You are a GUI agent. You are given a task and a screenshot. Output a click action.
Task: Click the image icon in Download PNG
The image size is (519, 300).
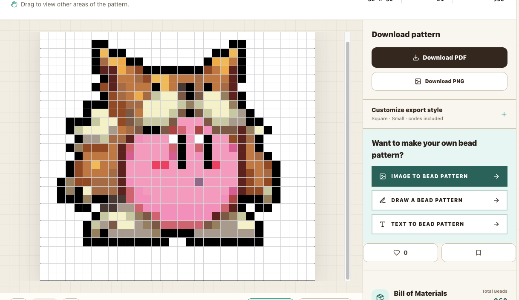[418, 81]
